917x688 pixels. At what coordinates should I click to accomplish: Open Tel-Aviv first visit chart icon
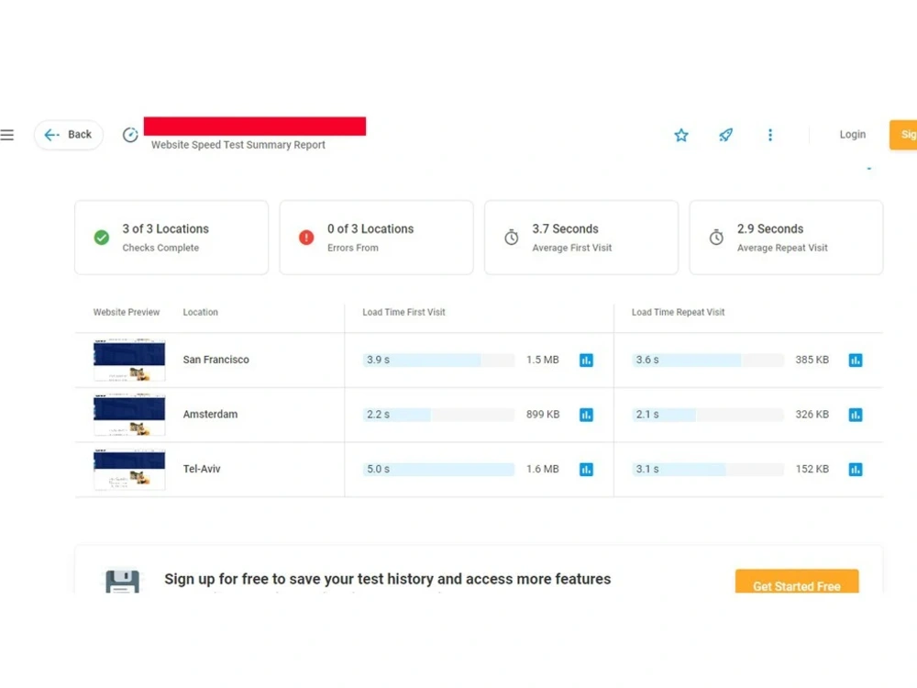pos(587,469)
